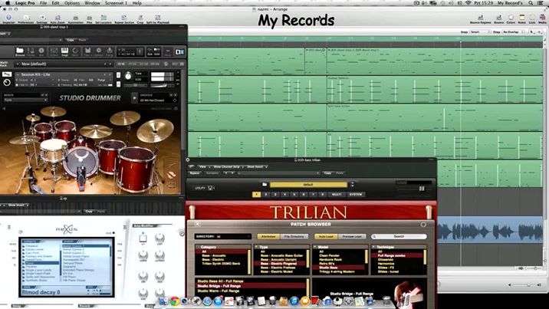Image resolution: width=549 pixels, height=309 pixels.
Task: Open Chrome from the Dock
Action: click(x=174, y=301)
